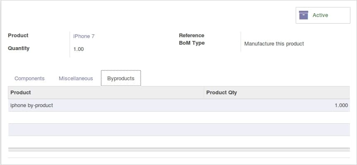Viewport: 357px width, 165px height.
Task: Open the iPhone 7 product link
Action: click(84, 36)
